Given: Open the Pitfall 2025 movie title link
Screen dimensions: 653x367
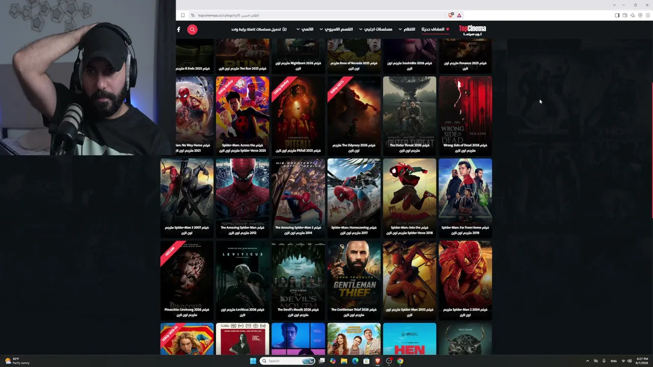Looking at the screenshot, I should pos(298,151).
